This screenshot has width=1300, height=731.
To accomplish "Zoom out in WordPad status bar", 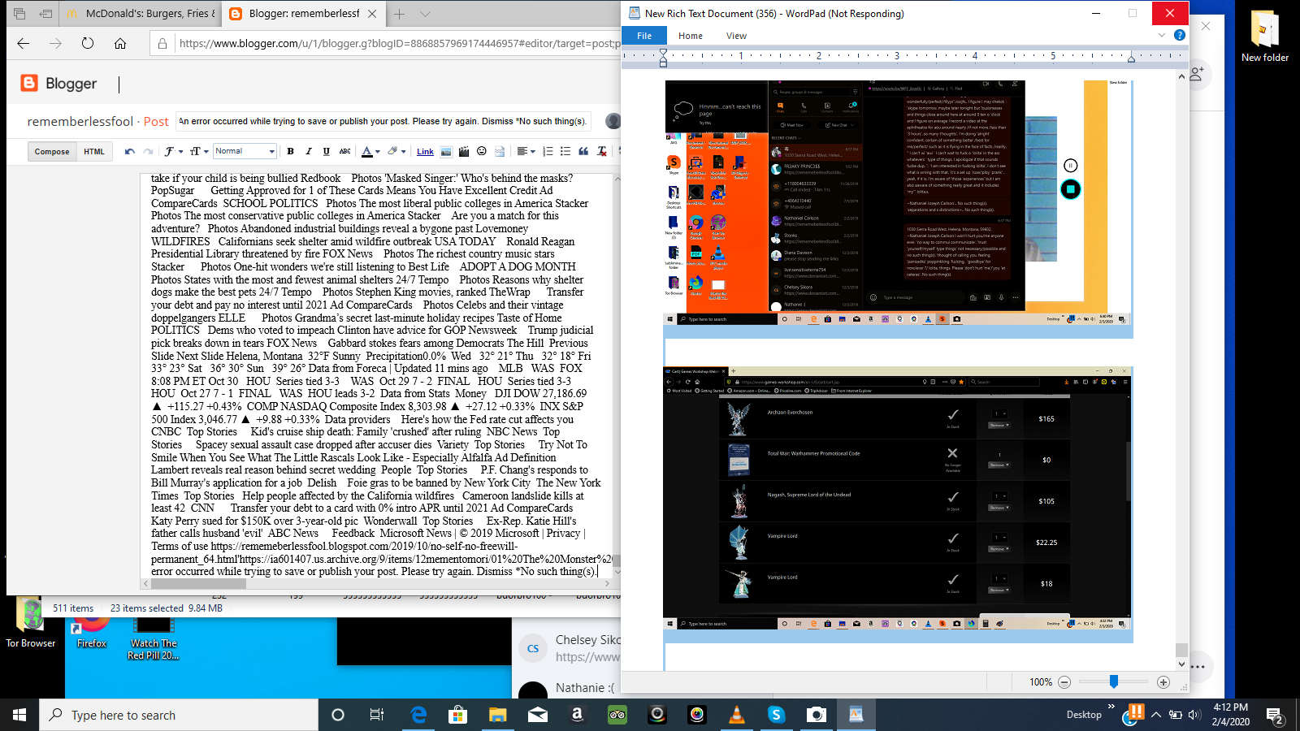I will point(1064,682).
